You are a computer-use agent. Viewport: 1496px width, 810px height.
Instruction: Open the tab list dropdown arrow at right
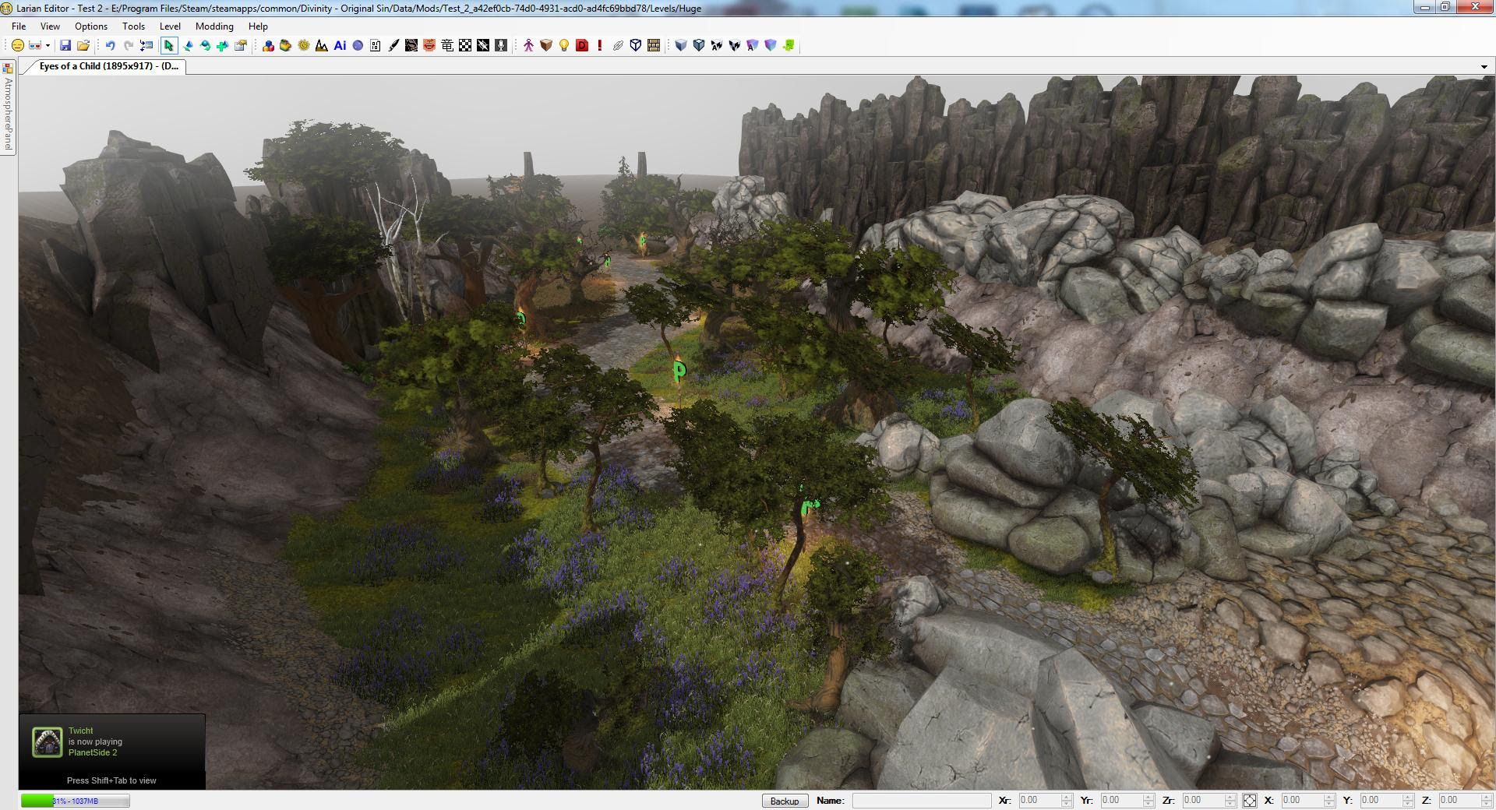coord(1484,67)
